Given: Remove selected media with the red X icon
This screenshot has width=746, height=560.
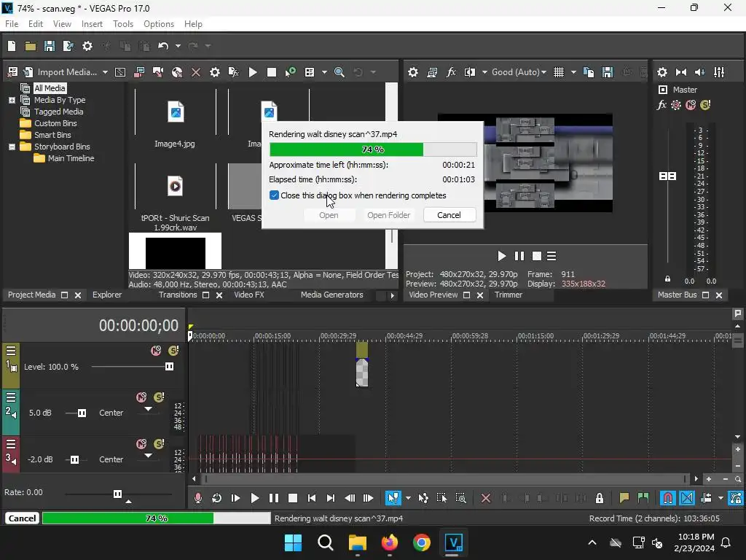Looking at the screenshot, I should point(195,72).
